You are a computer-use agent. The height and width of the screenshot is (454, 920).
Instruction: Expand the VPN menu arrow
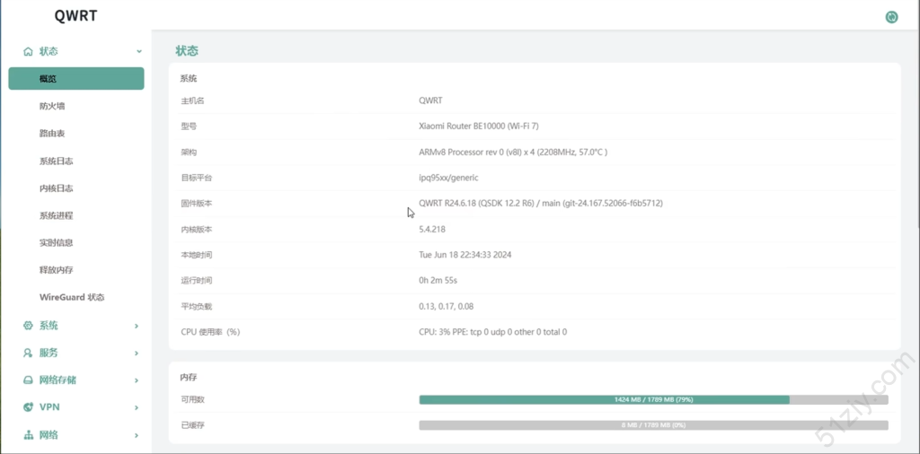coord(137,407)
